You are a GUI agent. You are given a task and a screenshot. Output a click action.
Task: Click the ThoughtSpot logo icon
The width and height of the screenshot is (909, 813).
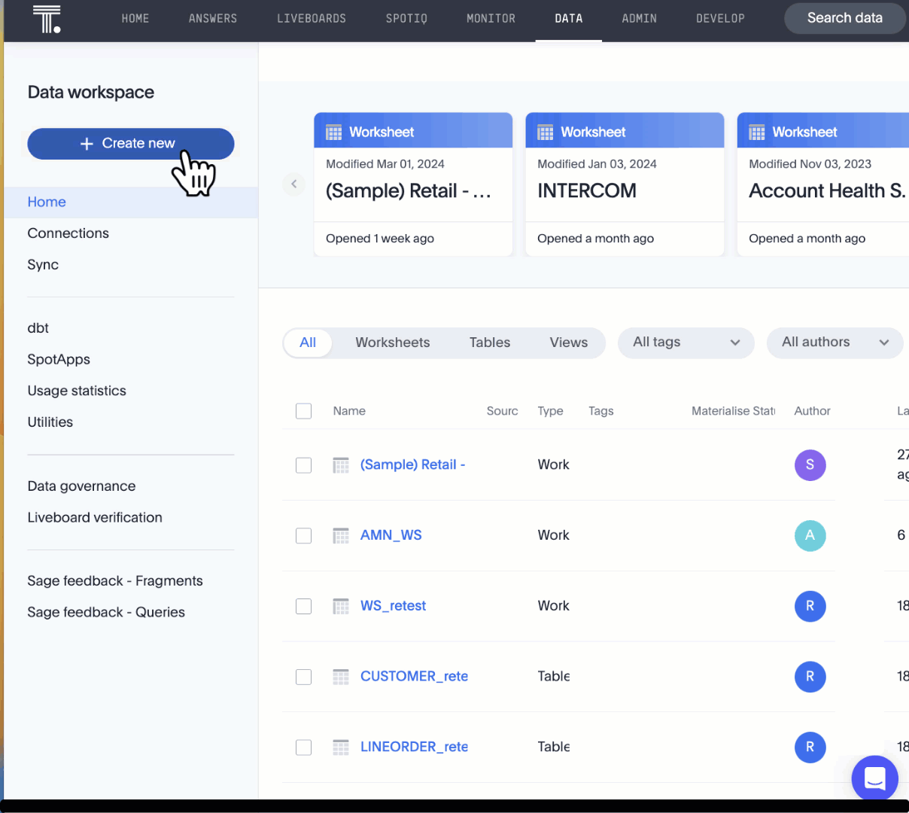tap(47, 19)
